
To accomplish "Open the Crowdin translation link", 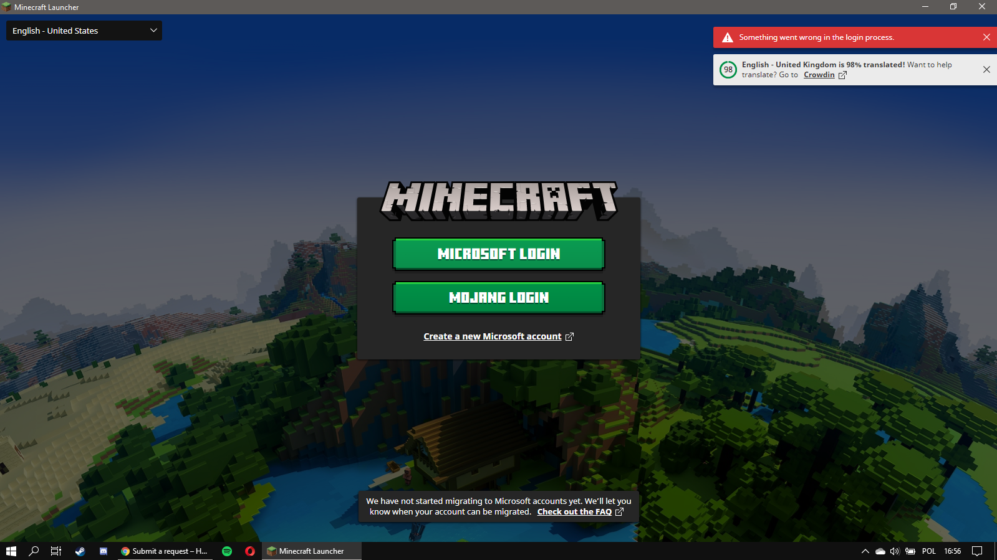I will (819, 75).
